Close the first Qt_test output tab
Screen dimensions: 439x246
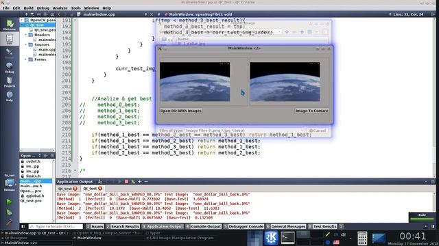[75, 189]
